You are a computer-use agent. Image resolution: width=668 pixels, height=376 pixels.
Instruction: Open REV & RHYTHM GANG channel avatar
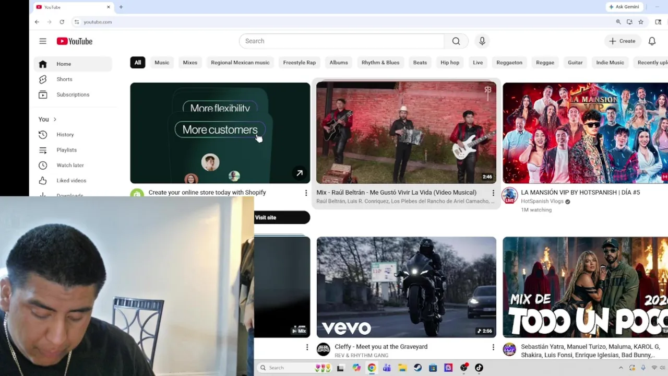click(324, 349)
